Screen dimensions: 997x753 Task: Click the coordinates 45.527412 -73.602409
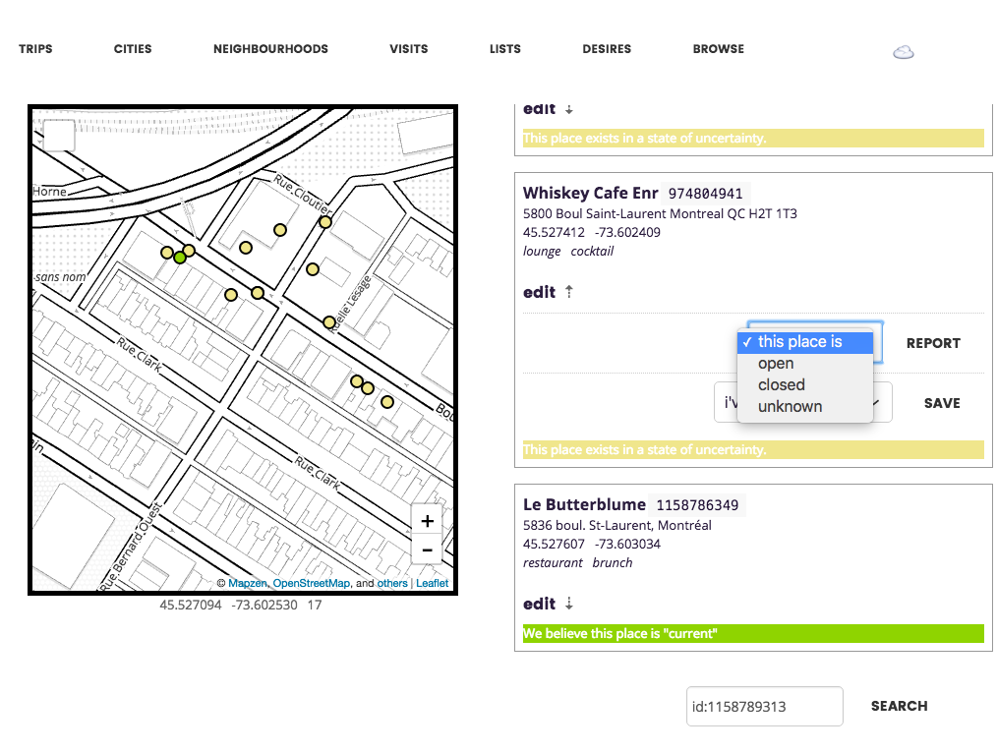tap(592, 232)
